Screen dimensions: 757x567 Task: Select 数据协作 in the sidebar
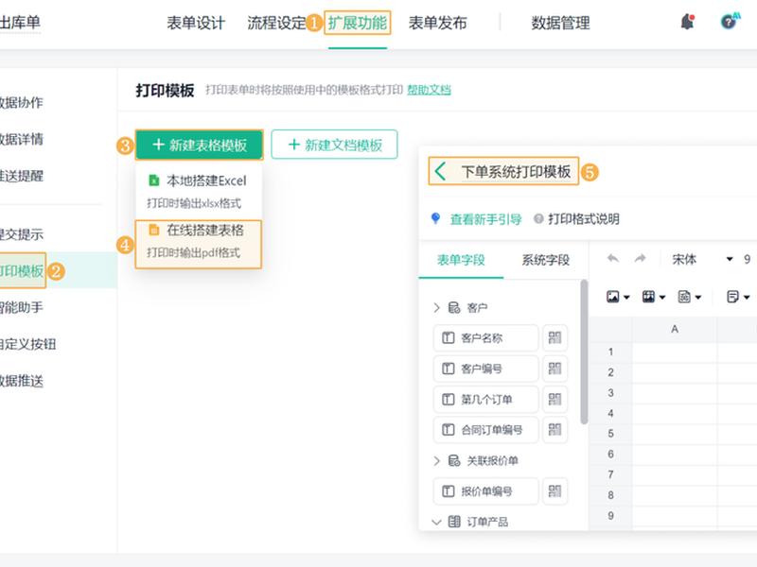[21, 102]
